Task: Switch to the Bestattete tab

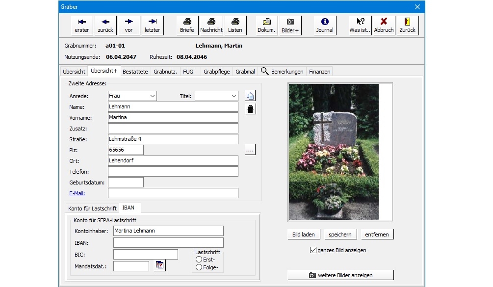Action: pos(135,72)
